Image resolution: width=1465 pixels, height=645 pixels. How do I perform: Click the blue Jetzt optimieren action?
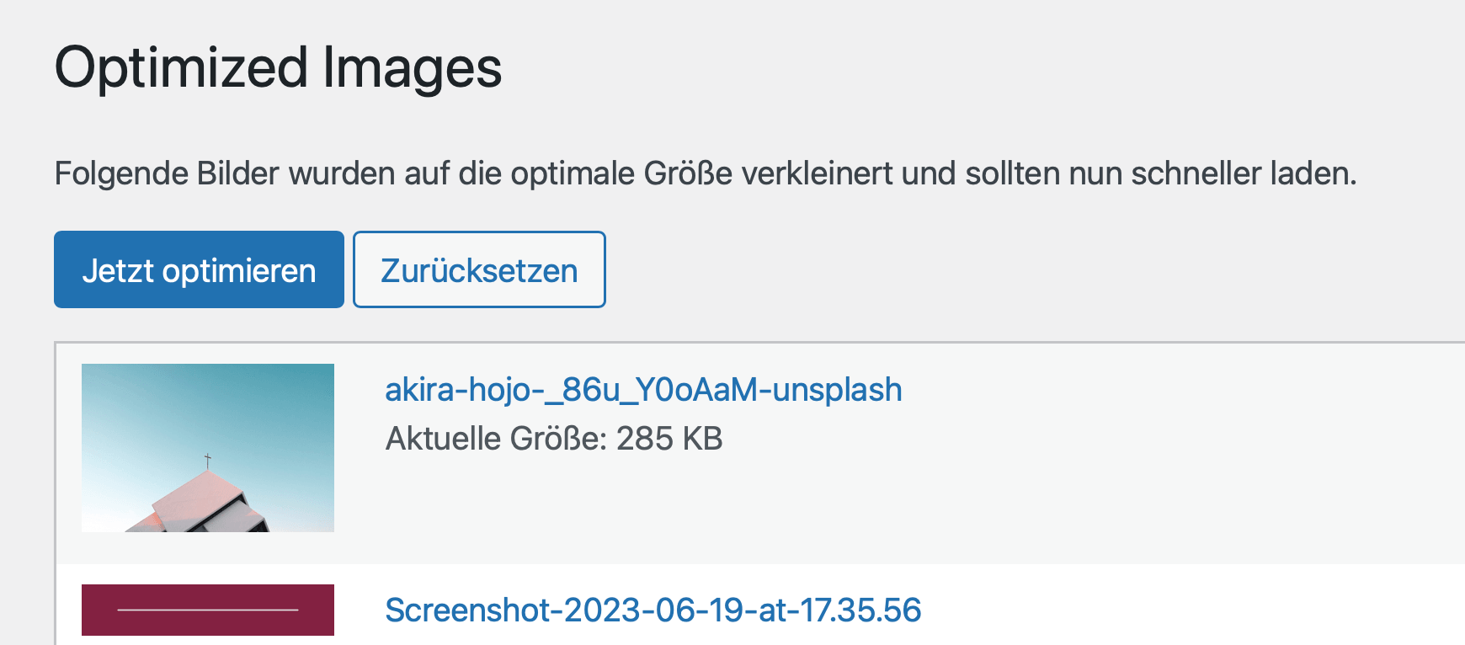(199, 269)
